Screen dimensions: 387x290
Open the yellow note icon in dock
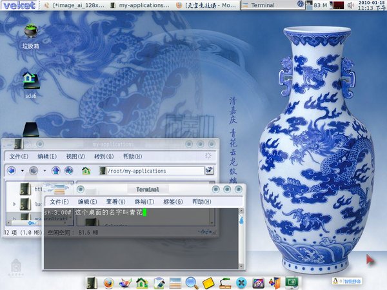click(208, 282)
